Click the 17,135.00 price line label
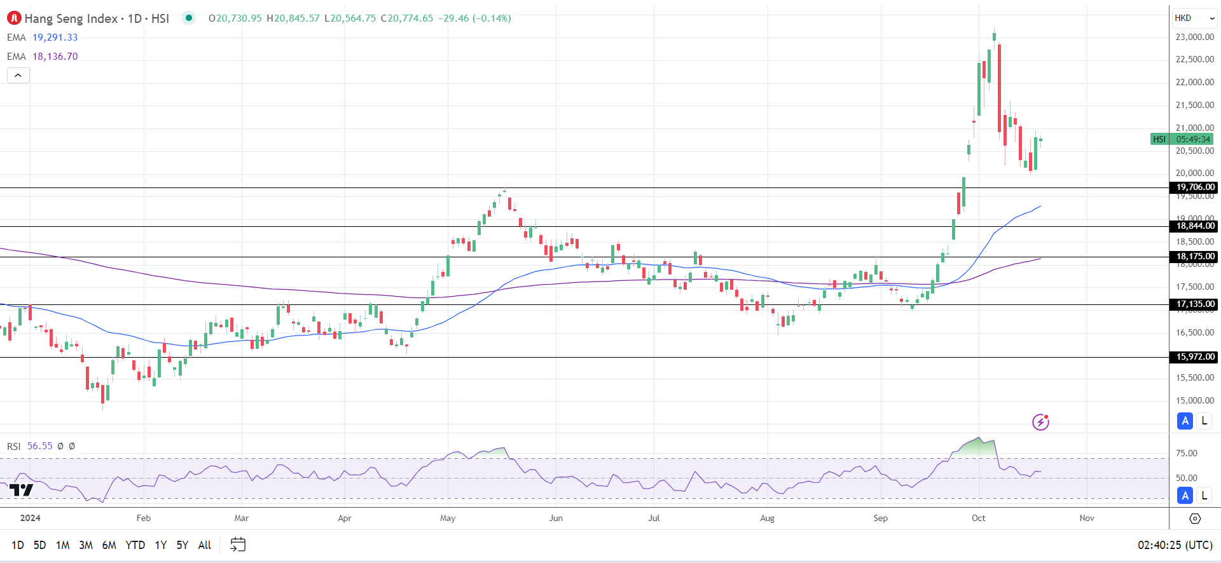This screenshot has width=1221, height=563. point(1194,304)
